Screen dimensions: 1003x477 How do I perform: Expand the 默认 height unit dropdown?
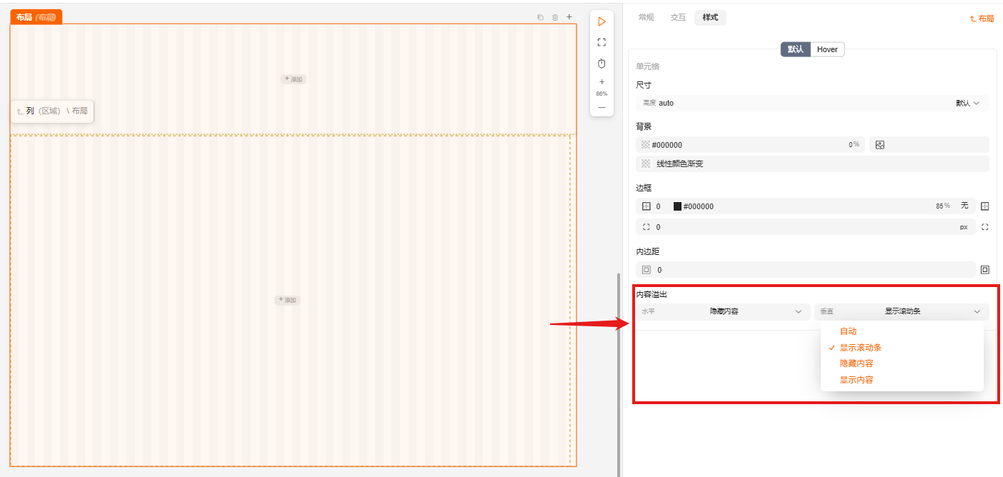click(x=967, y=103)
